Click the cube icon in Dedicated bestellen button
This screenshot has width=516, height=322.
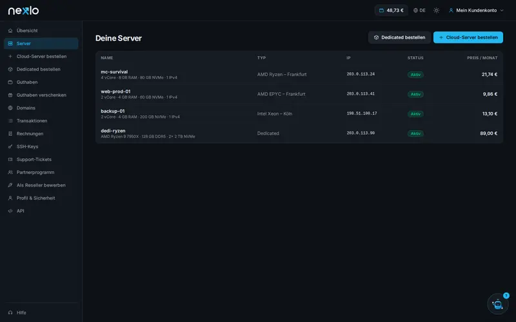[x=376, y=37]
